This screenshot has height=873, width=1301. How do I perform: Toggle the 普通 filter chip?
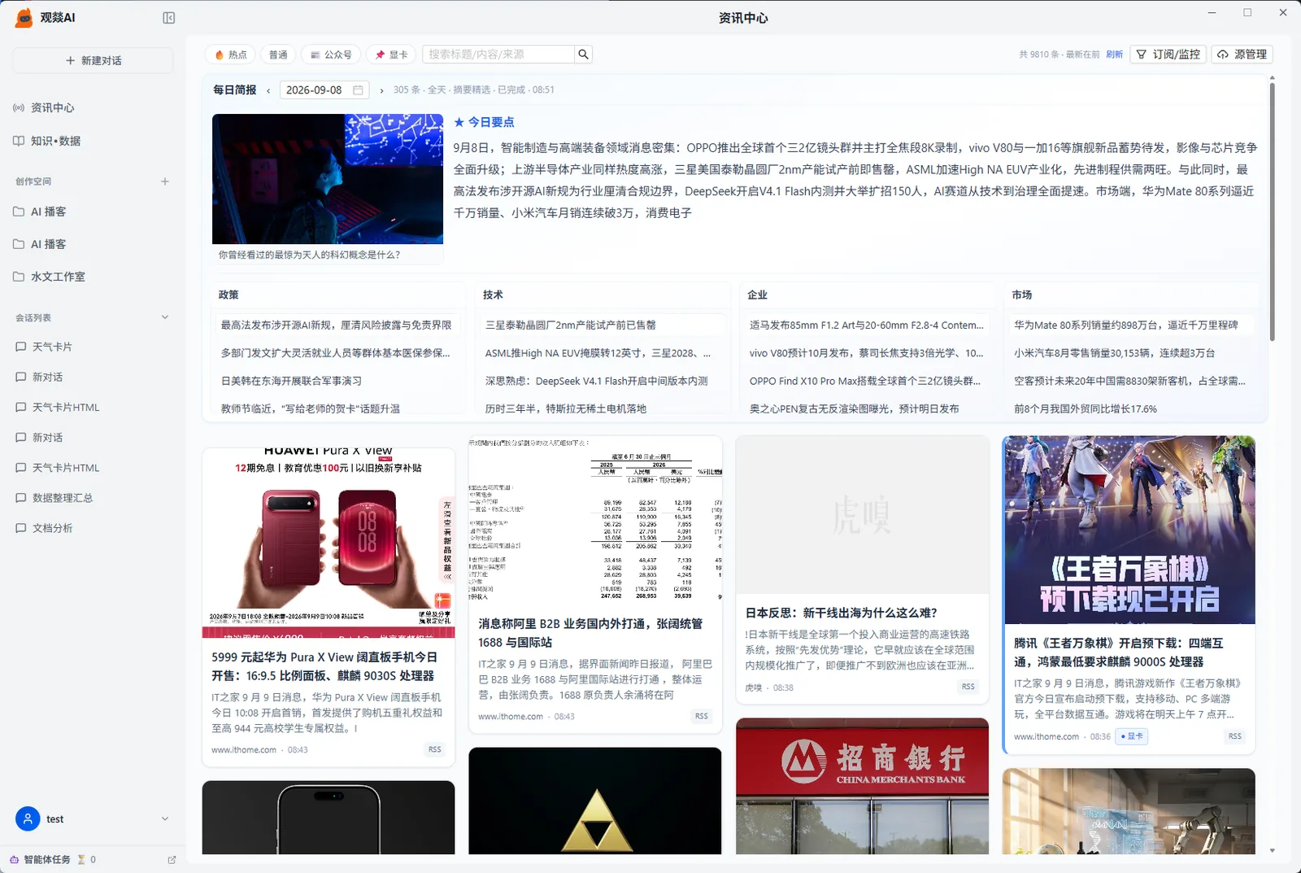[x=279, y=55]
